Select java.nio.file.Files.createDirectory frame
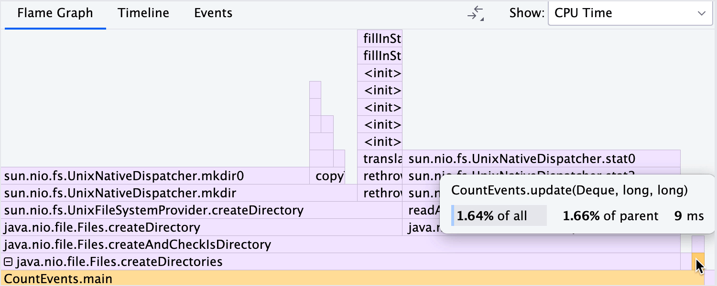The height and width of the screenshot is (286, 717). [202, 227]
